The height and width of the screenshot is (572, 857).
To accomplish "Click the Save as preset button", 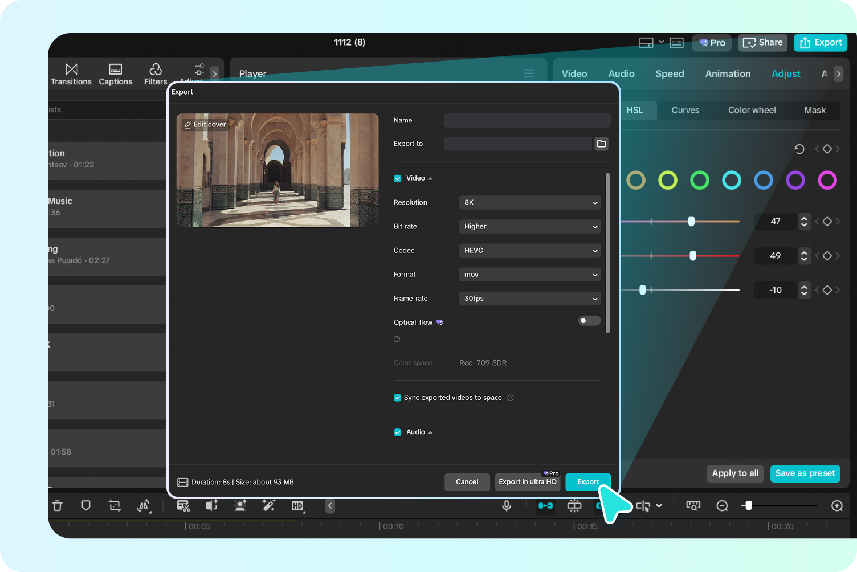I will [805, 473].
